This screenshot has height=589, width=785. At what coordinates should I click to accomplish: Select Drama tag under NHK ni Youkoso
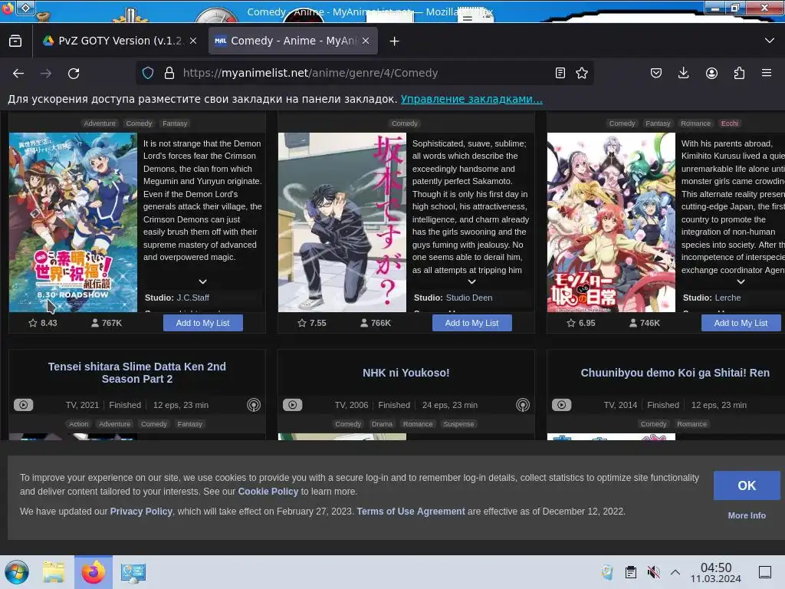[382, 423]
